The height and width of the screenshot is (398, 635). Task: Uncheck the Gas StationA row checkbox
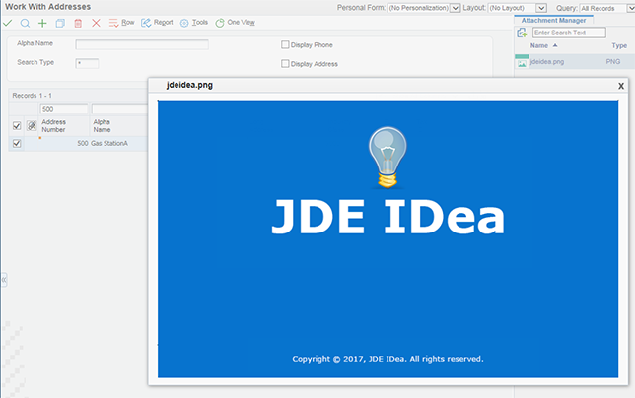16,144
